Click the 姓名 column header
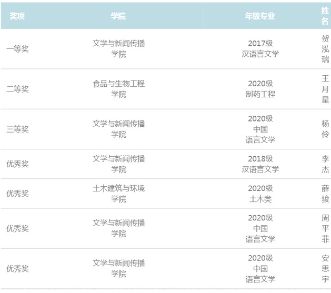The height and width of the screenshot is (293, 331). click(x=325, y=16)
